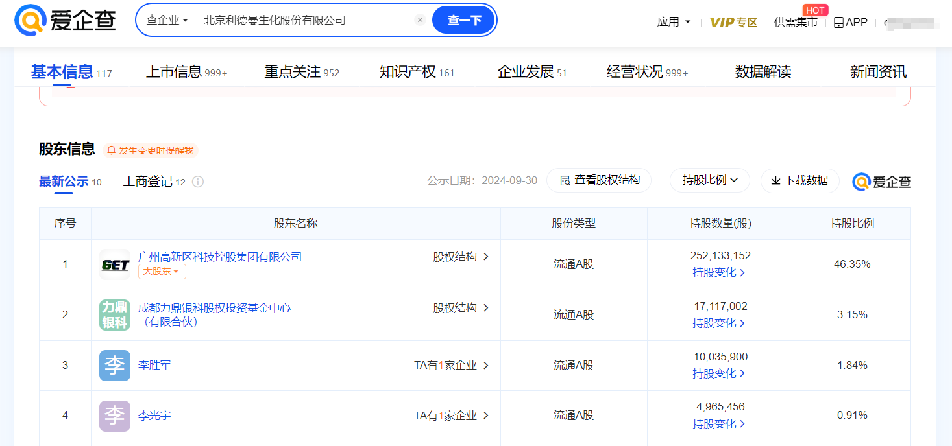Open the VIP专区 link
952x446 pixels.
(733, 22)
